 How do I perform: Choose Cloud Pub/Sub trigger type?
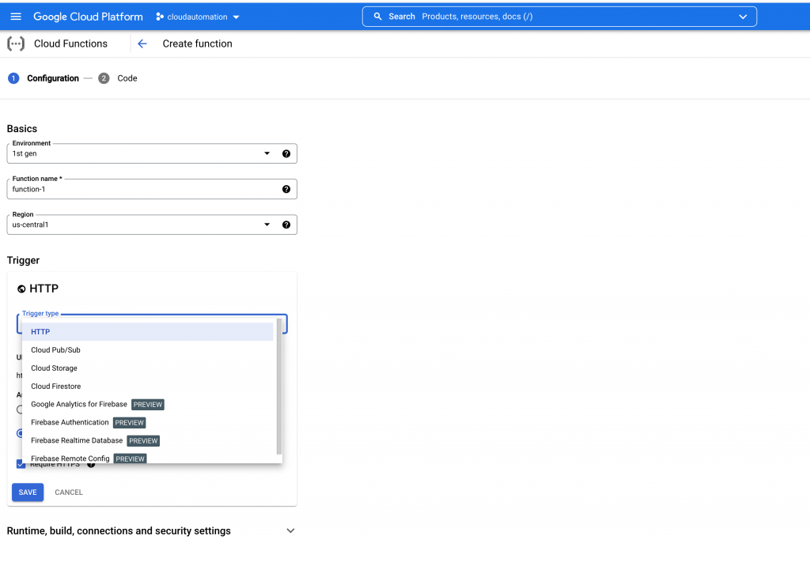pos(148,350)
